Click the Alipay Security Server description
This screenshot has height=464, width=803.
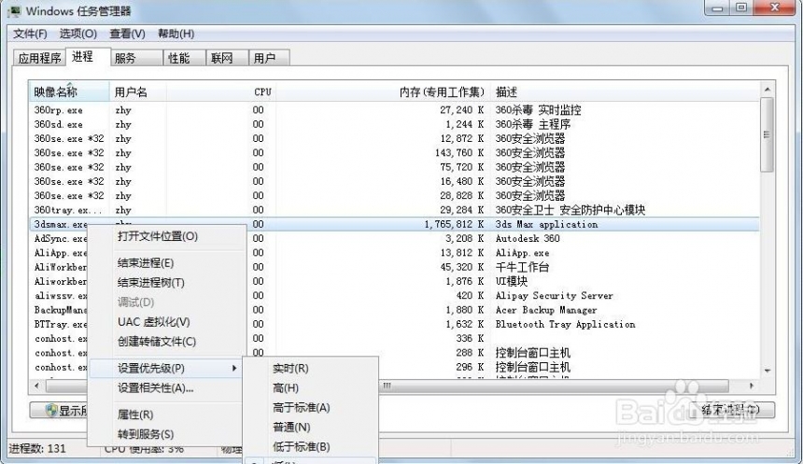(554, 296)
